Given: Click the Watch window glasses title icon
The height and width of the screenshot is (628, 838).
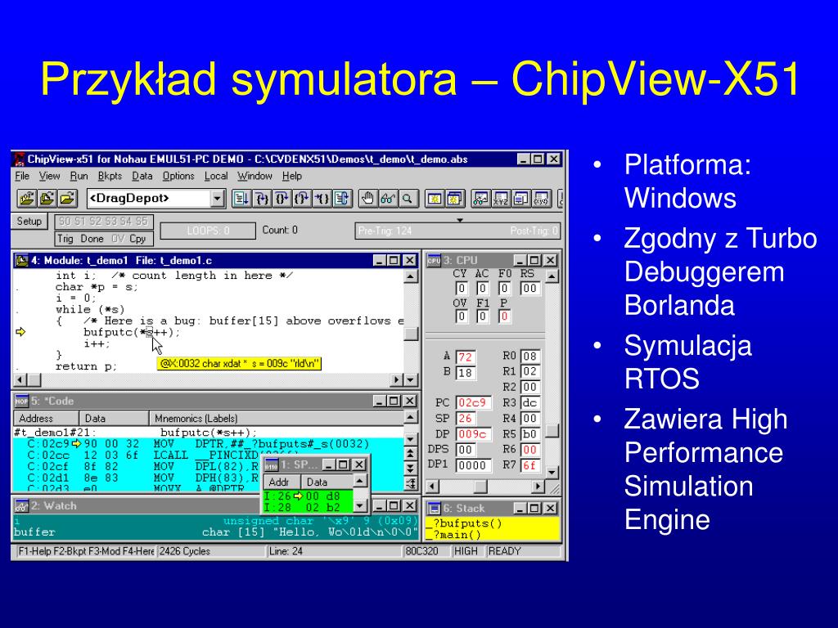Looking at the screenshot, I should 21,505.
